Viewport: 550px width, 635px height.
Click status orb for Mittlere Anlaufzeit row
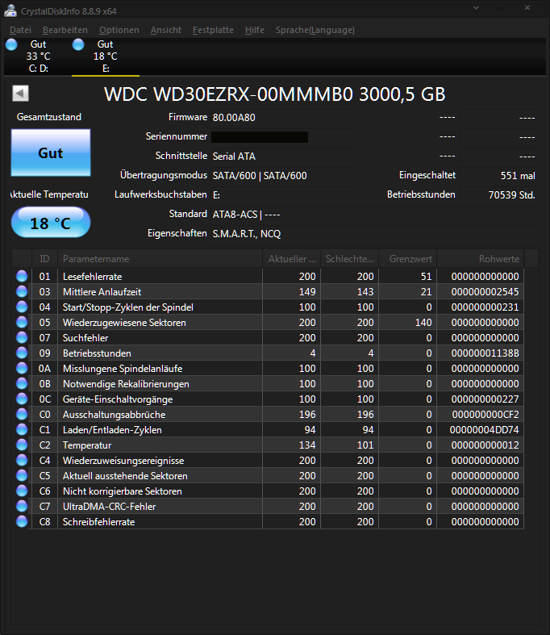[x=22, y=291]
